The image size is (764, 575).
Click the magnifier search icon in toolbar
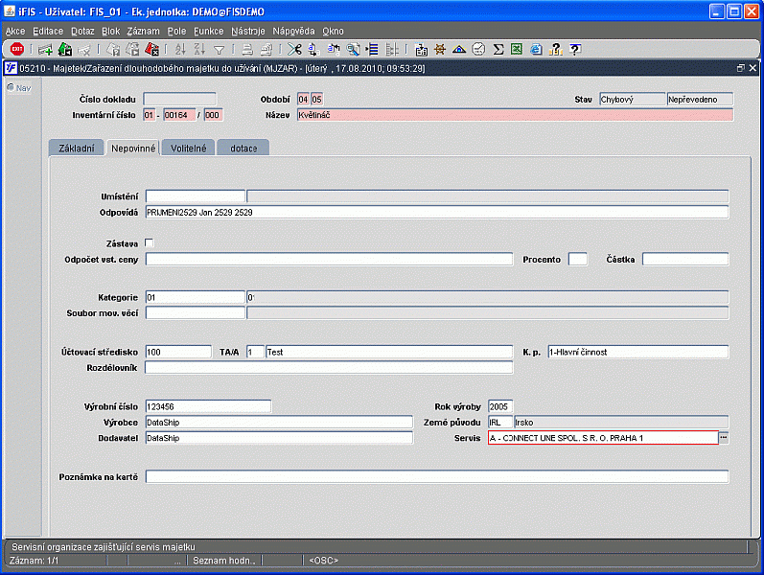(x=354, y=49)
